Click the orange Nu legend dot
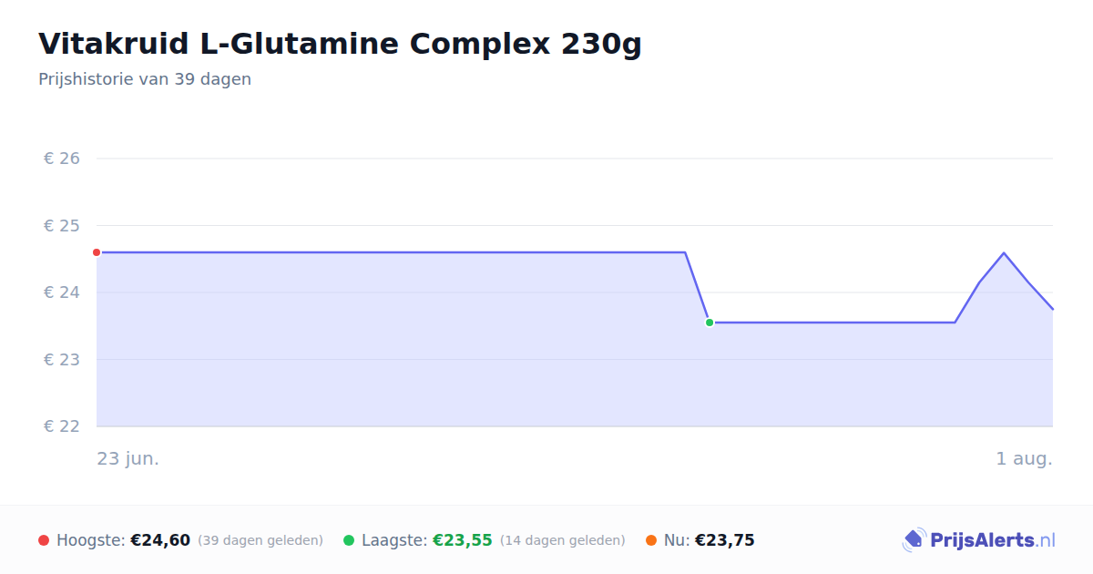This screenshot has width=1093, height=574. pos(651,540)
